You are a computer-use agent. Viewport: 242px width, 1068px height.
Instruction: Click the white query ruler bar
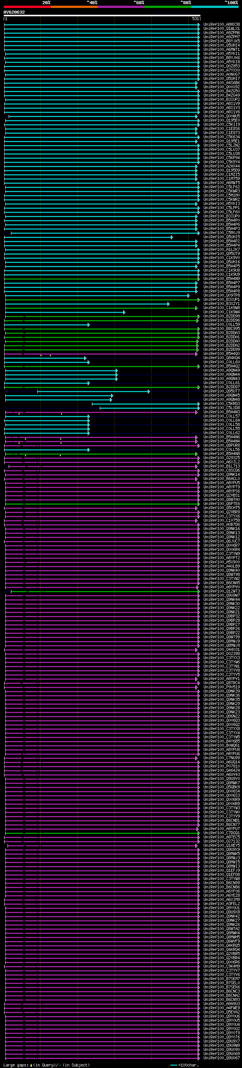point(102,16)
